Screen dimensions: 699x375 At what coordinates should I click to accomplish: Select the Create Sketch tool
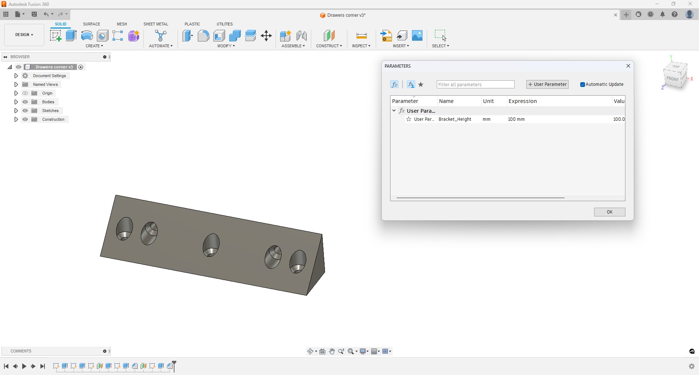55,36
